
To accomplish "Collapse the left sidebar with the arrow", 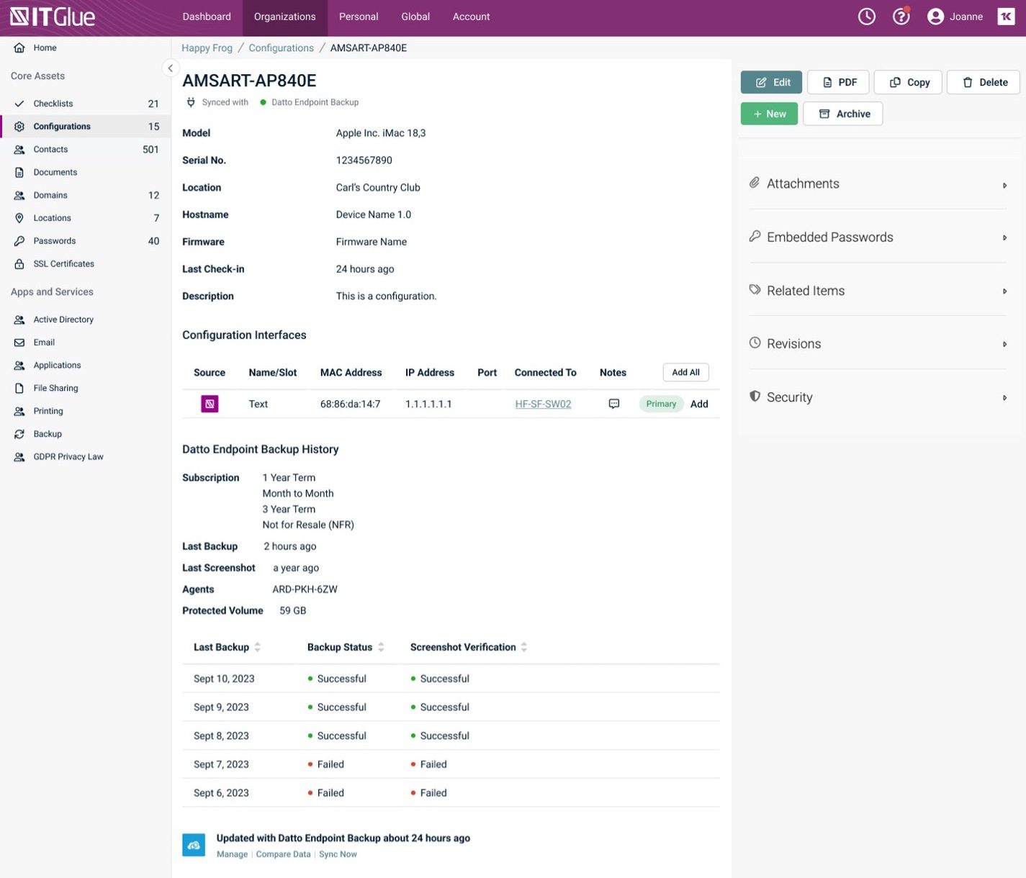I will (x=171, y=68).
